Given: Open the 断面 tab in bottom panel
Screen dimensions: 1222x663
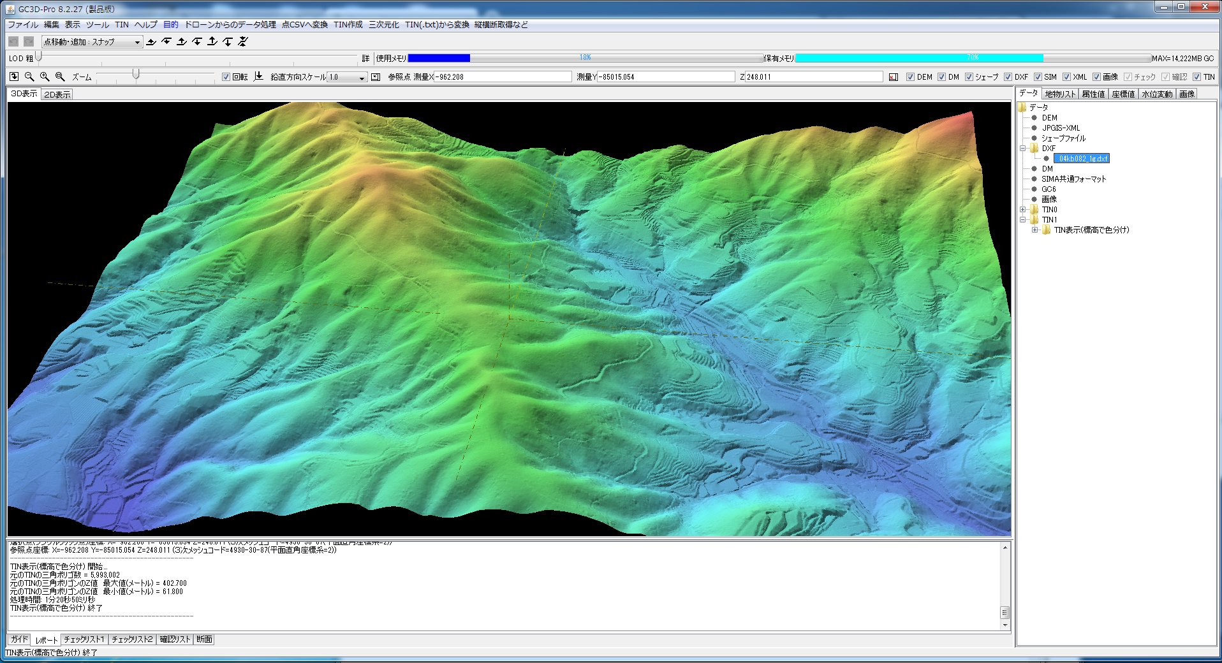Looking at the screenshot, I should 204,639.
